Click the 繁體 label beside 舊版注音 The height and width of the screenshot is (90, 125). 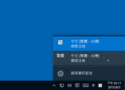60,55
